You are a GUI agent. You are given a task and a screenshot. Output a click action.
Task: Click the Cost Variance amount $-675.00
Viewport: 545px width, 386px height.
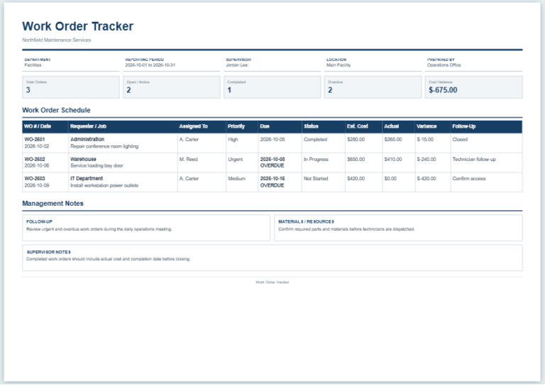(443, 90)
